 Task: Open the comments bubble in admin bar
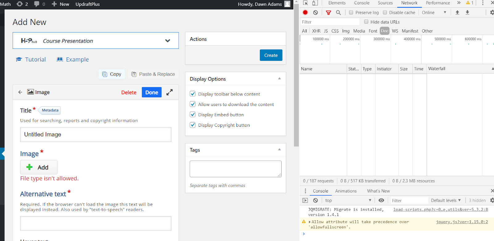click(37, 4)
